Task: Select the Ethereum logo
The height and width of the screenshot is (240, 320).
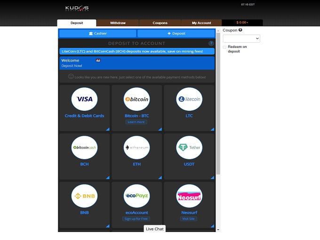Action: (x=137, y=147)
